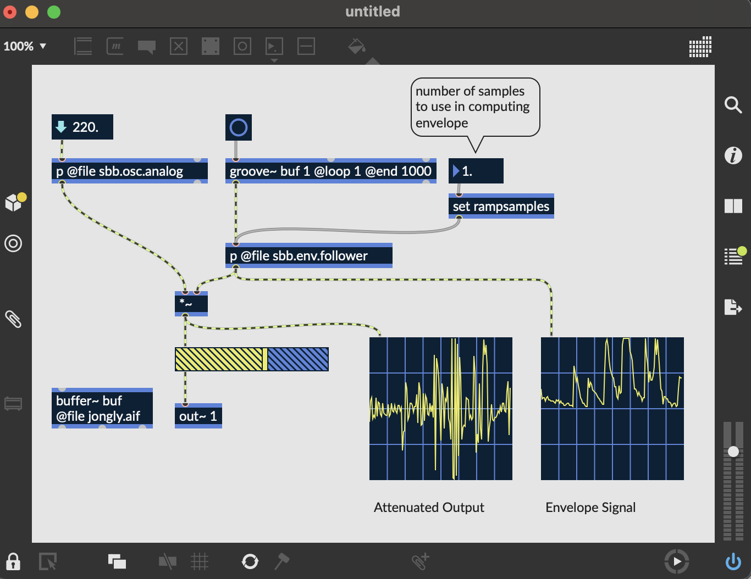Insert a comment box from toolbar
751x579 pixels.
[x=147, y=47]
